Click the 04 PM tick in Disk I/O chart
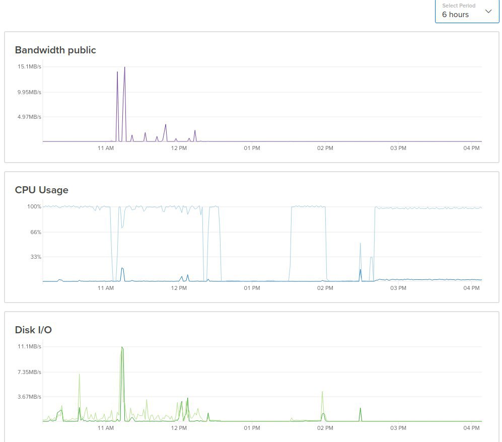This screenshot has height=442, width=502. pos(472,428)
